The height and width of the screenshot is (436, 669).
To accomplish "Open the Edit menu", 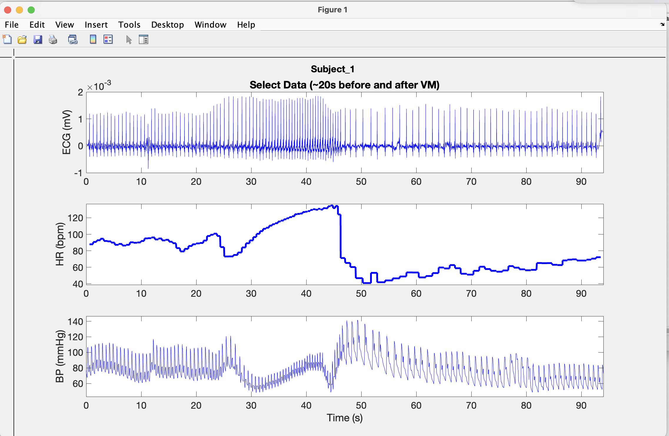I will click(x=37, y=25).
